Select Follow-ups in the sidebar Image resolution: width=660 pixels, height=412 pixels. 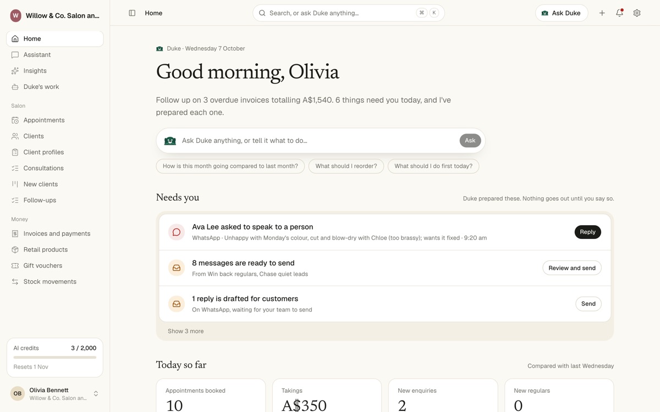pos(55,200)
